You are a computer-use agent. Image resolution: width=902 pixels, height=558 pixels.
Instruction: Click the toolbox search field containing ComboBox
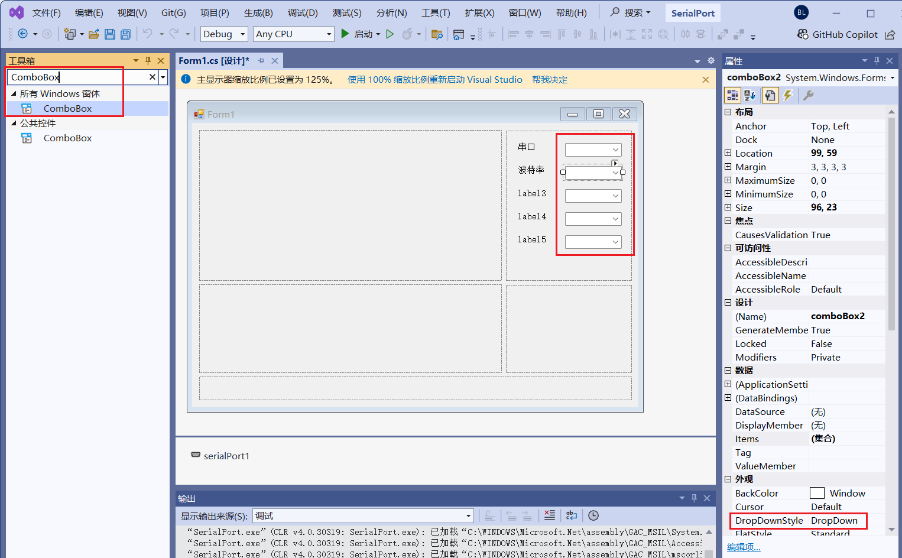point(78,77)
